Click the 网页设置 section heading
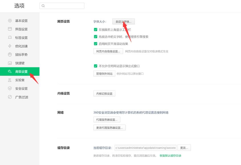241x165 pixels. [63, 21]
